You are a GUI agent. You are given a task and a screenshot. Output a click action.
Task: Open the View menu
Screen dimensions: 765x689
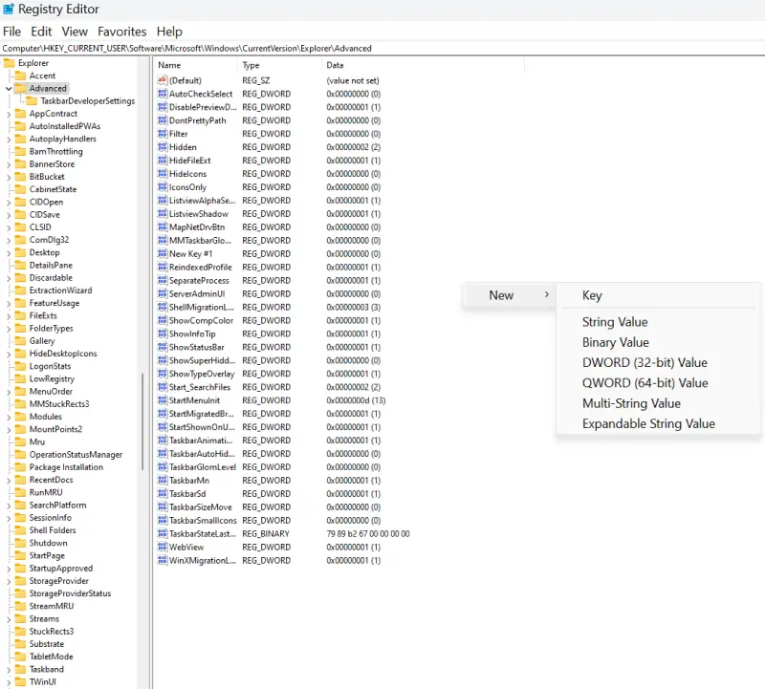point(75,31)
